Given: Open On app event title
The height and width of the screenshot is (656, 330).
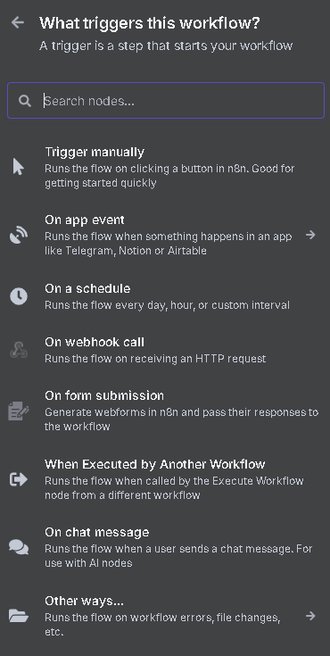Looking at the screenshot, I should 85,220.
